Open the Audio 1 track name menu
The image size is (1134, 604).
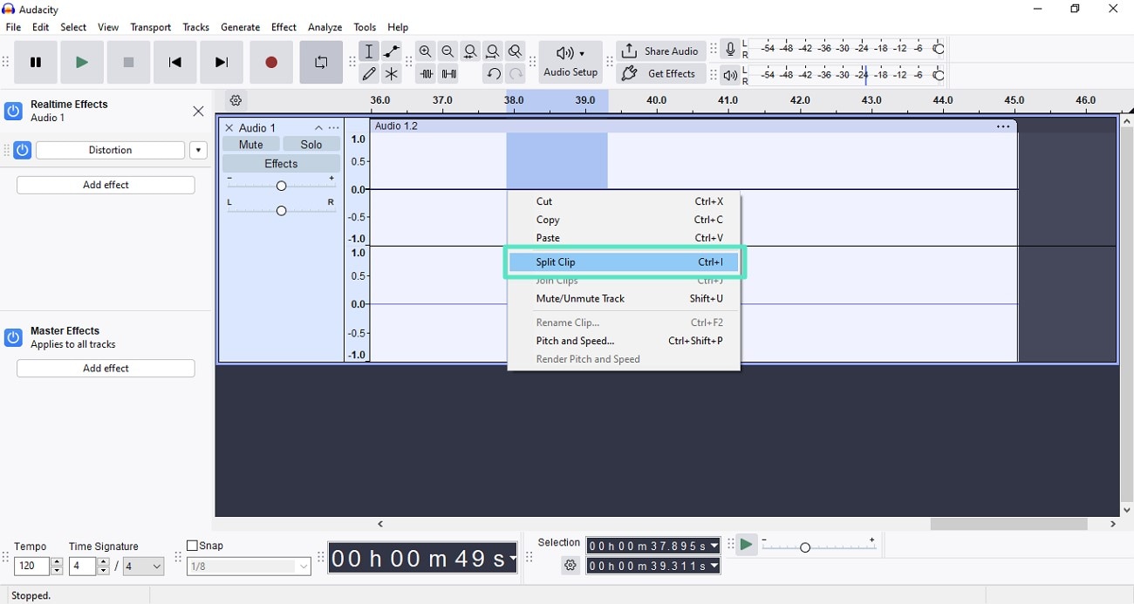click(257, 128)
